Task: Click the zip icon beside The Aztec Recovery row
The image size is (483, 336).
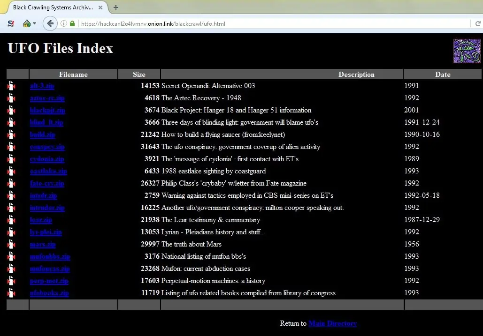Action: tap(11, 98)
